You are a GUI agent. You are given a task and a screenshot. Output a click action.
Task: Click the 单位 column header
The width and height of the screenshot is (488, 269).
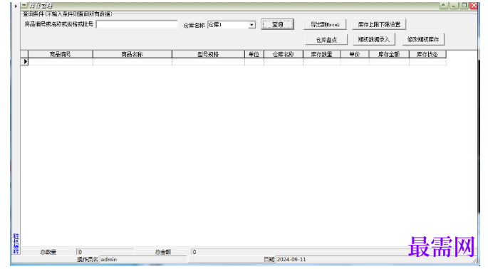254,54
